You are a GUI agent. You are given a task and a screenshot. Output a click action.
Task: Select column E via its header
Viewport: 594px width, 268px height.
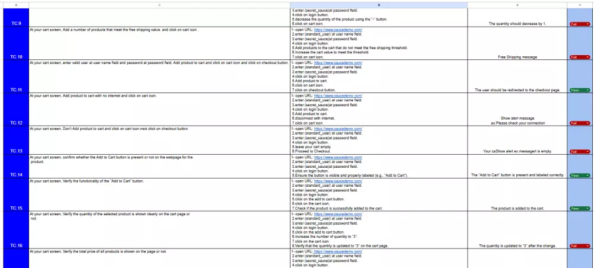[x=517, y=5]
